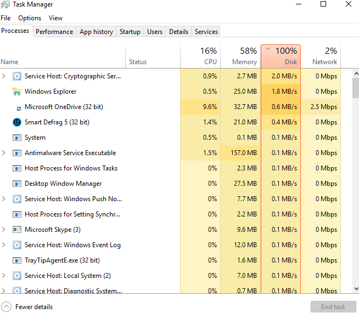
Task: Sort processes by Network column header
Action: pos(321,56)
